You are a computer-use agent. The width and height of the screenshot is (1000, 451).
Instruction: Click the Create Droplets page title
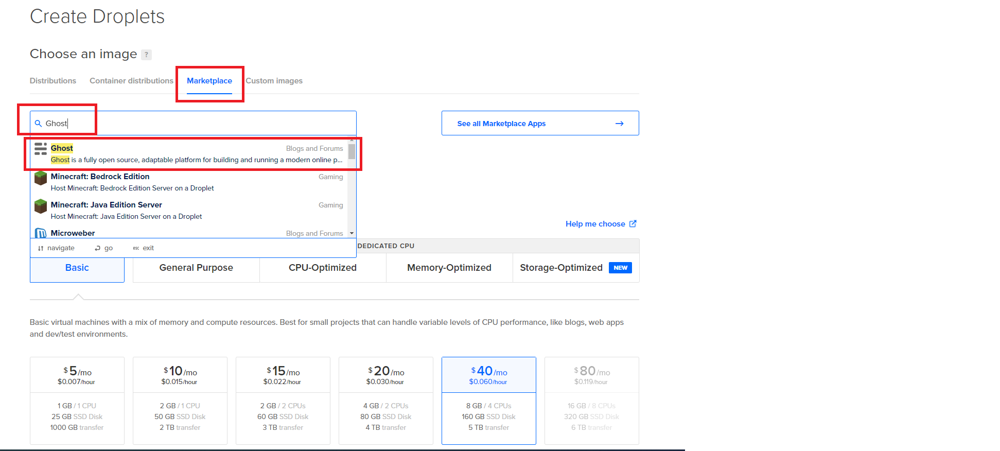[x=97, y=16]
